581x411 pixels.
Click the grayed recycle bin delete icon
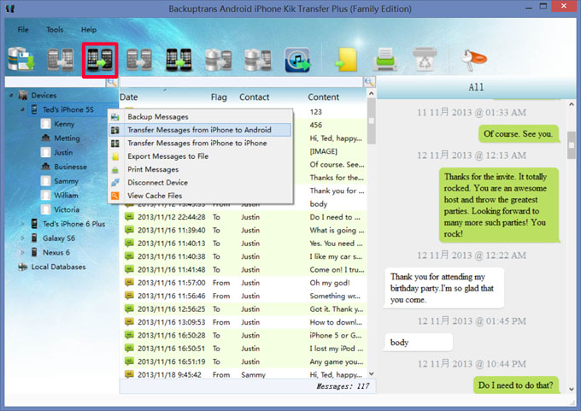(425, 59)
